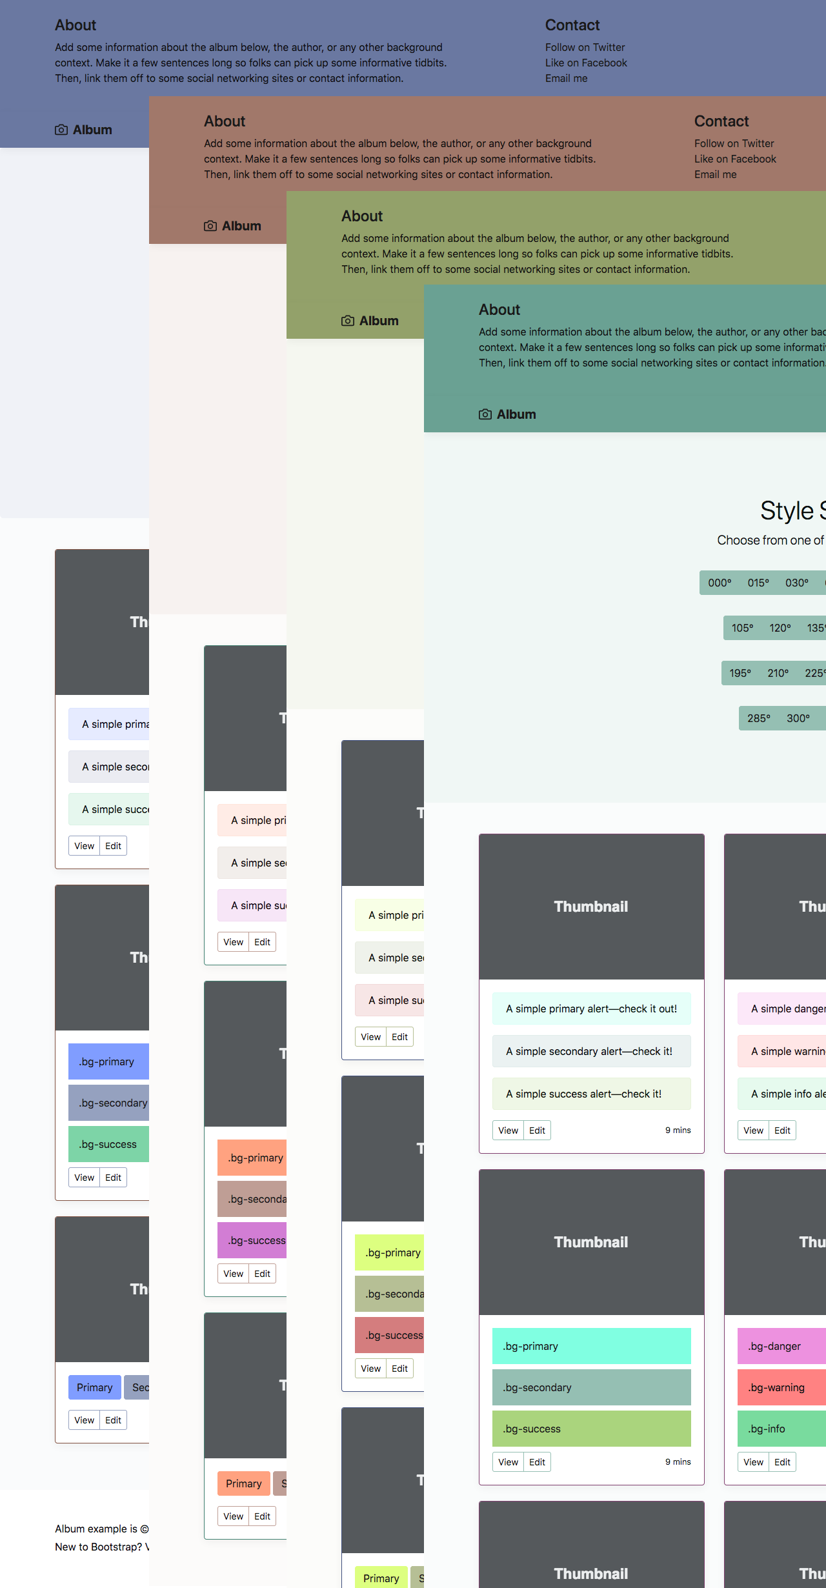The image size is (826, 1588).
Task: Click the green .bg-success swatch on teal page
Action: pyautogui.click(x=592, y=1429)
